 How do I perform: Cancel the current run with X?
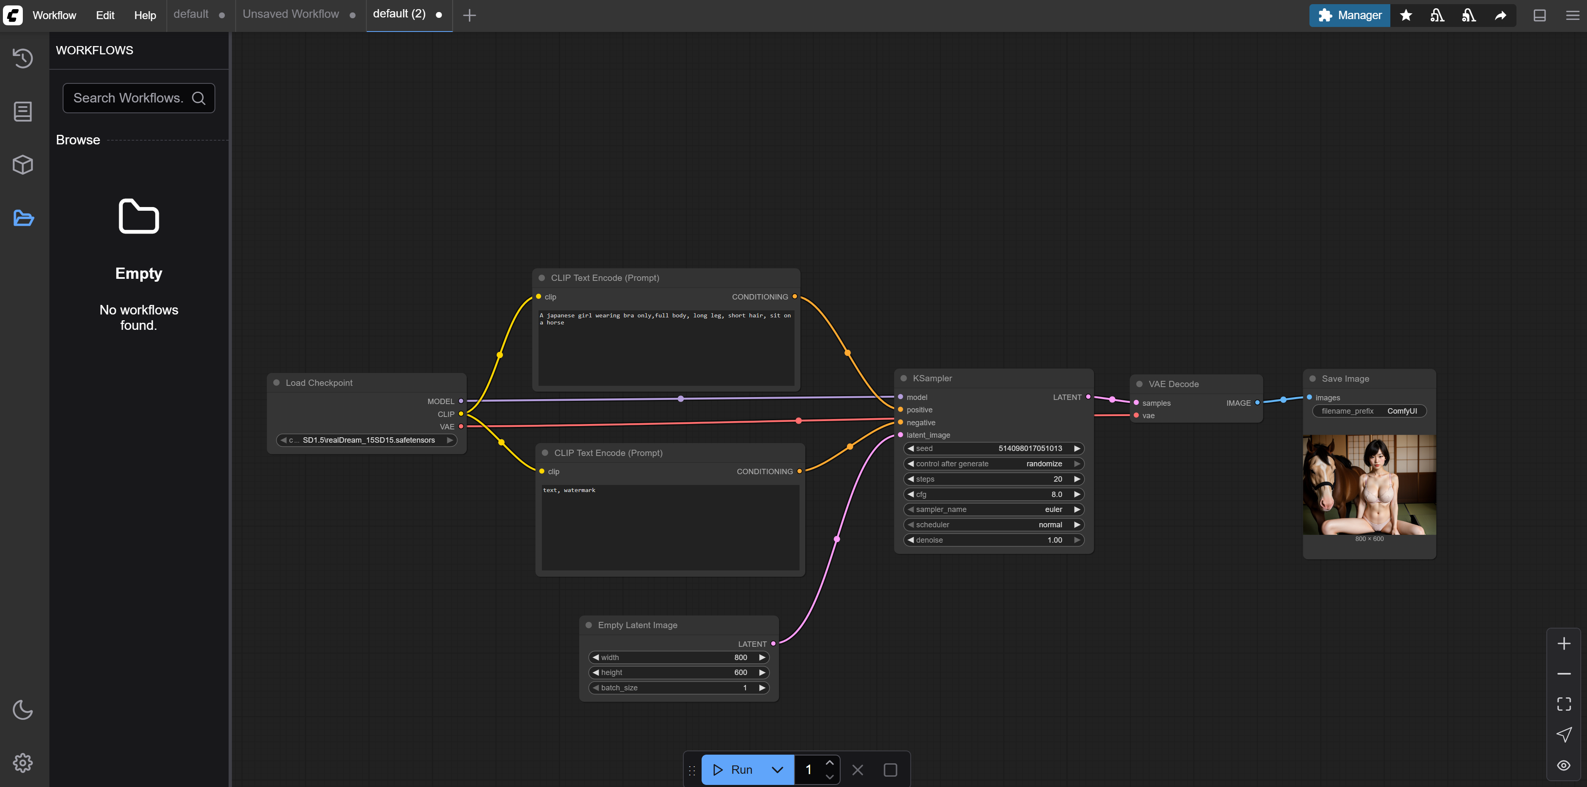(x=858, y=770)
